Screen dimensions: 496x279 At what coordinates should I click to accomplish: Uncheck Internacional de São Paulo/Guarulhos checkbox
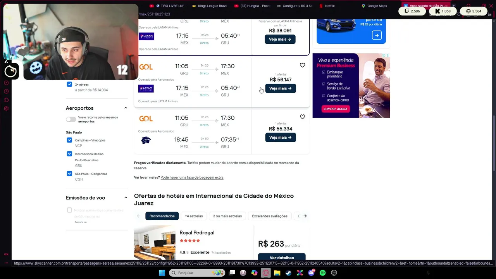[69, 154]
